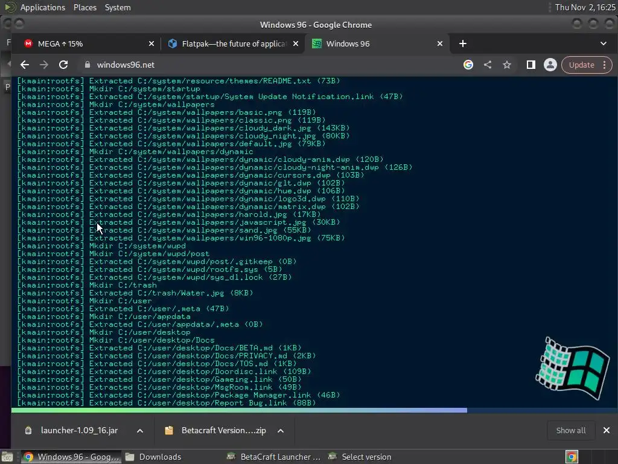Click the padlock site info icon
This screenshot has height=464, width=618.
pyautogui.click(x=88, y=65)
